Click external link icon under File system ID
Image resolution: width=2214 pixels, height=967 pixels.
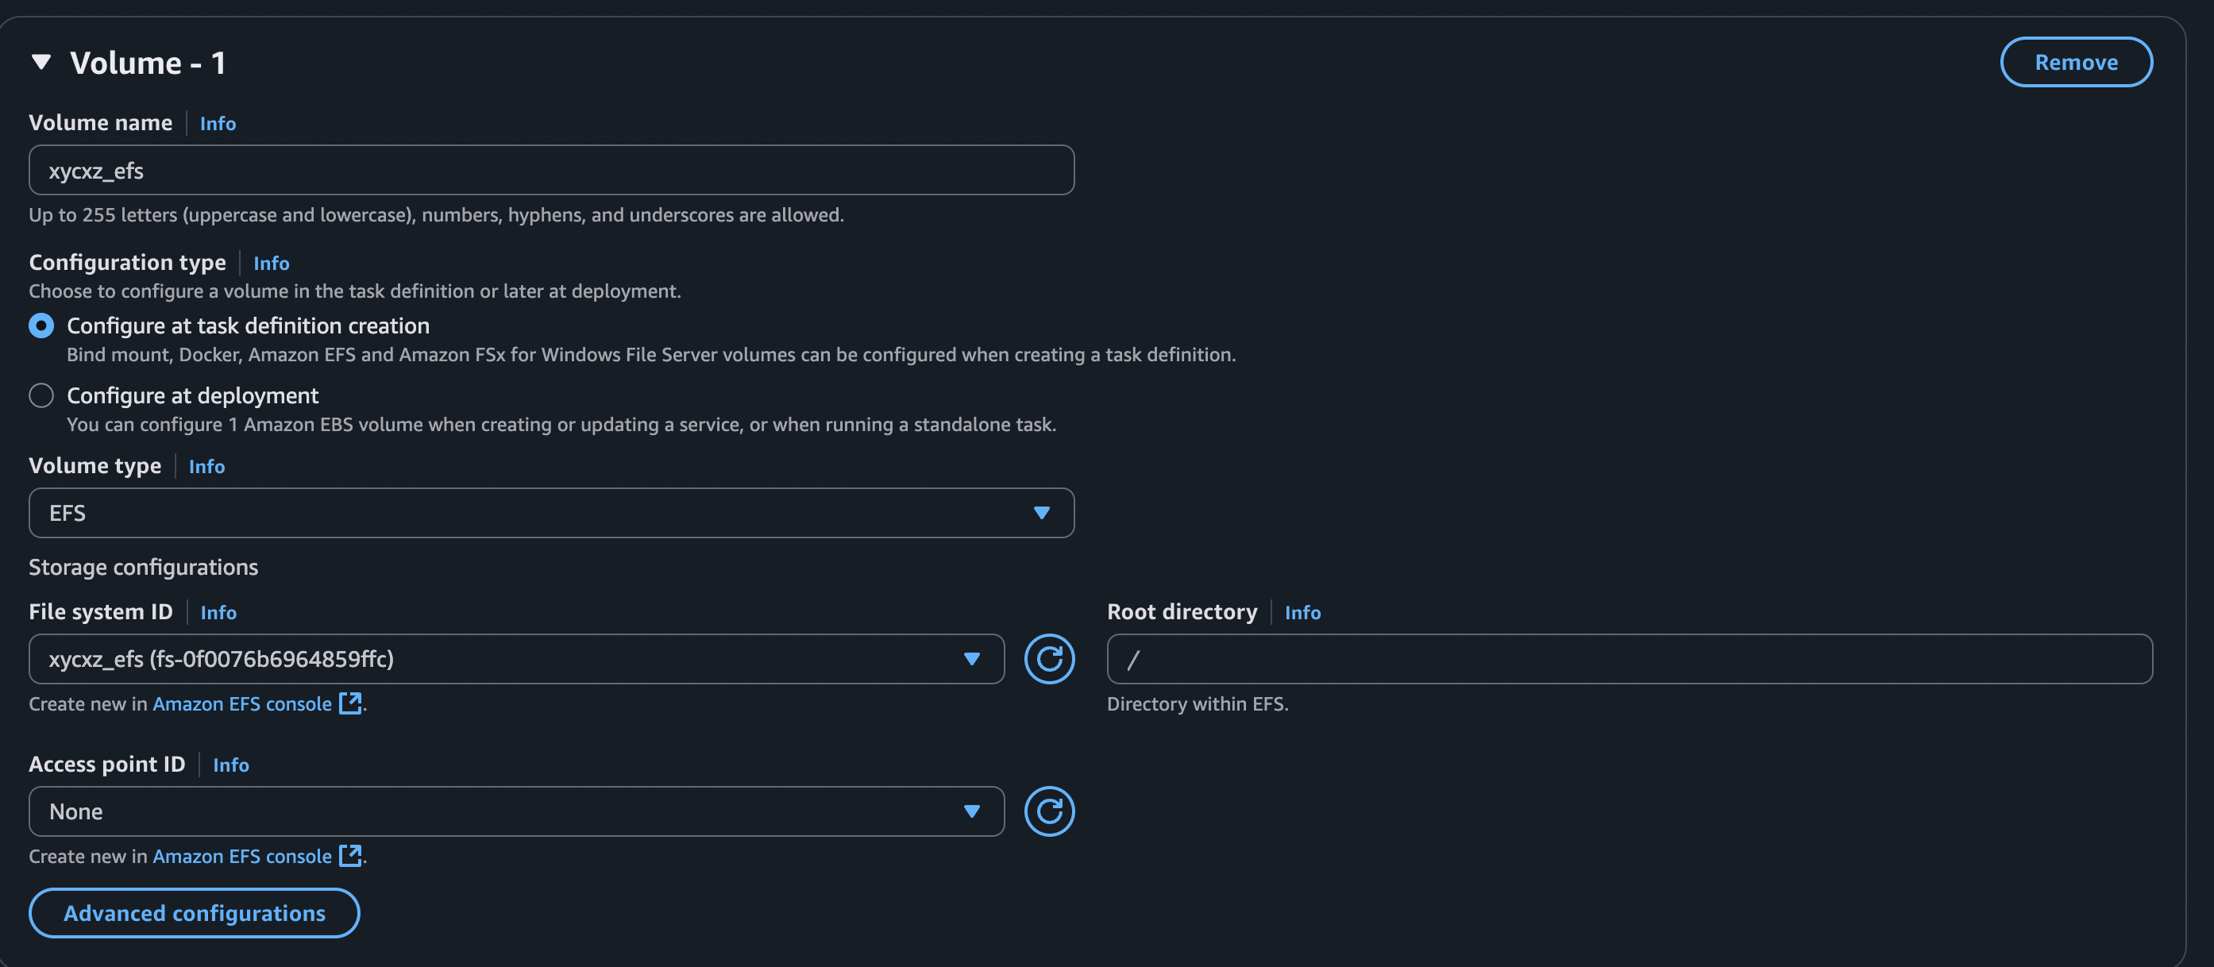(349, 703)
